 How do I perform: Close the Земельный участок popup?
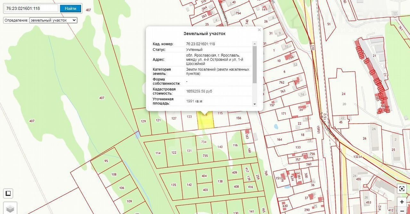(x=259, y=30)
